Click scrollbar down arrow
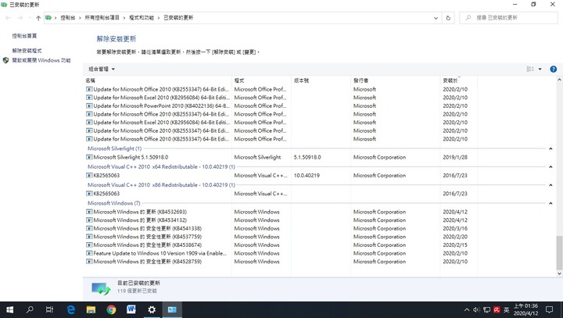Image resolution: width=563 pixels, height=318 pixels. 559,273
